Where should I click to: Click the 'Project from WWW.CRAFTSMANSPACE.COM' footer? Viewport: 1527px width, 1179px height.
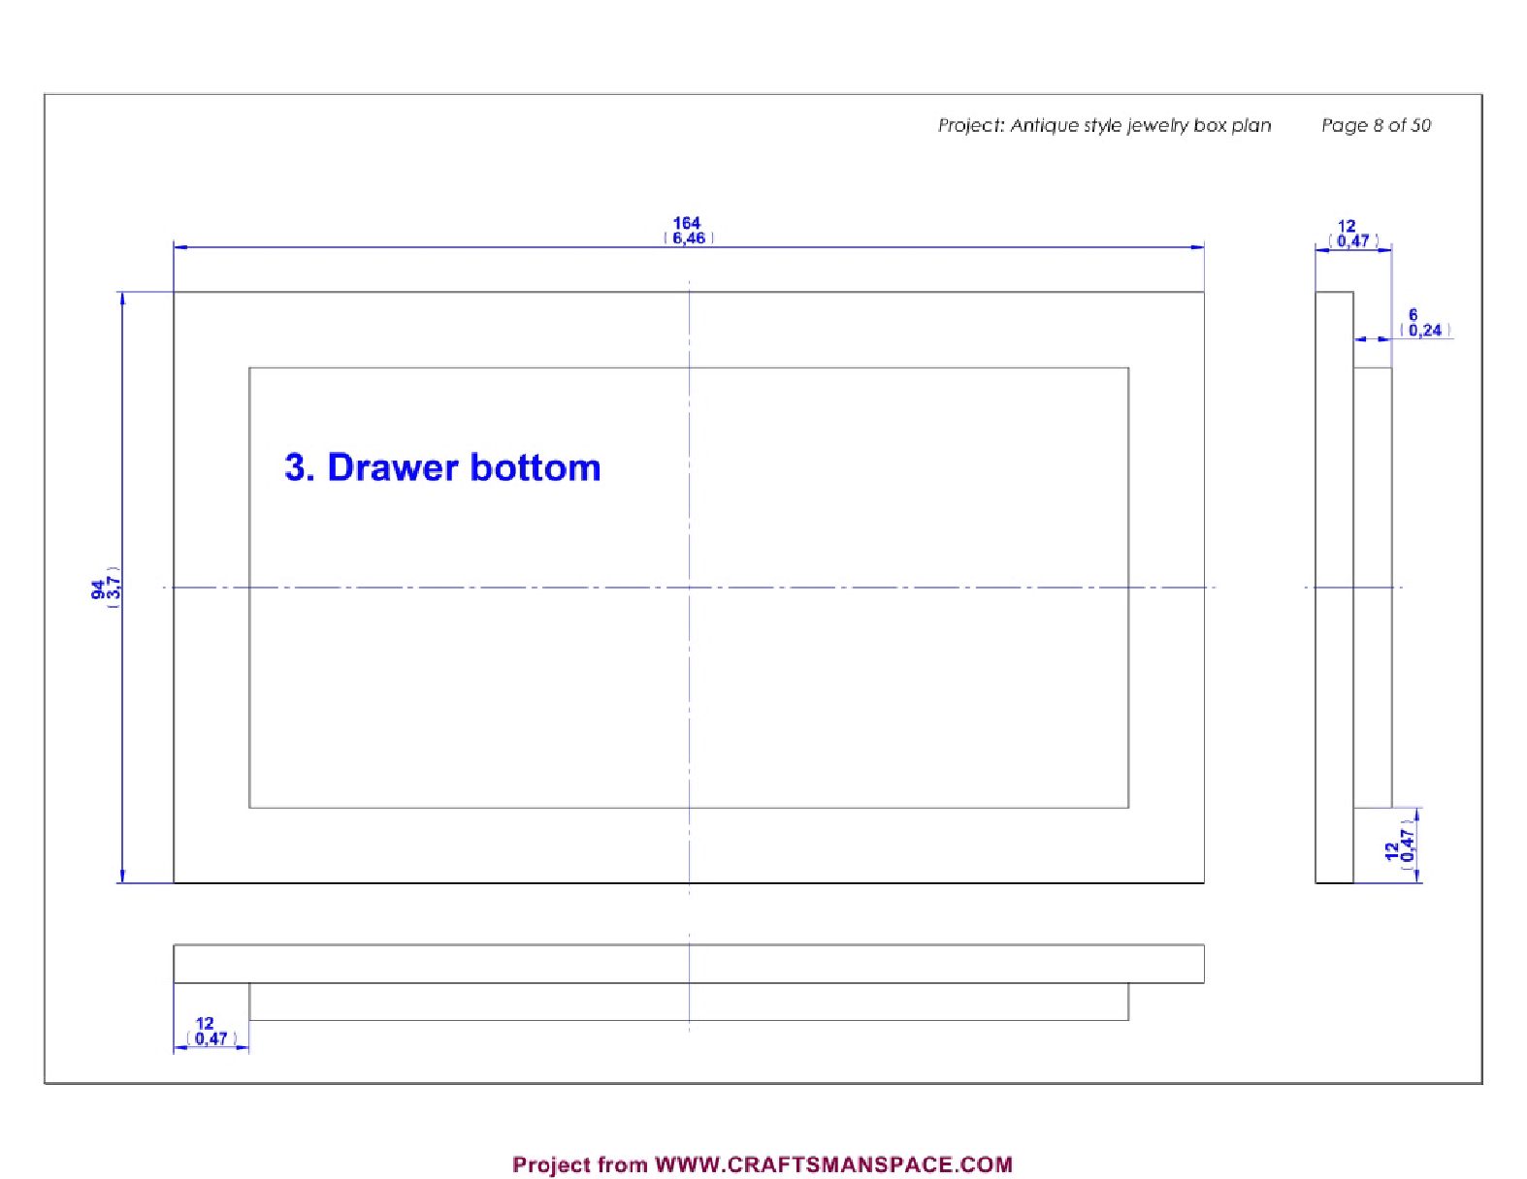(x=763, y=1164)
